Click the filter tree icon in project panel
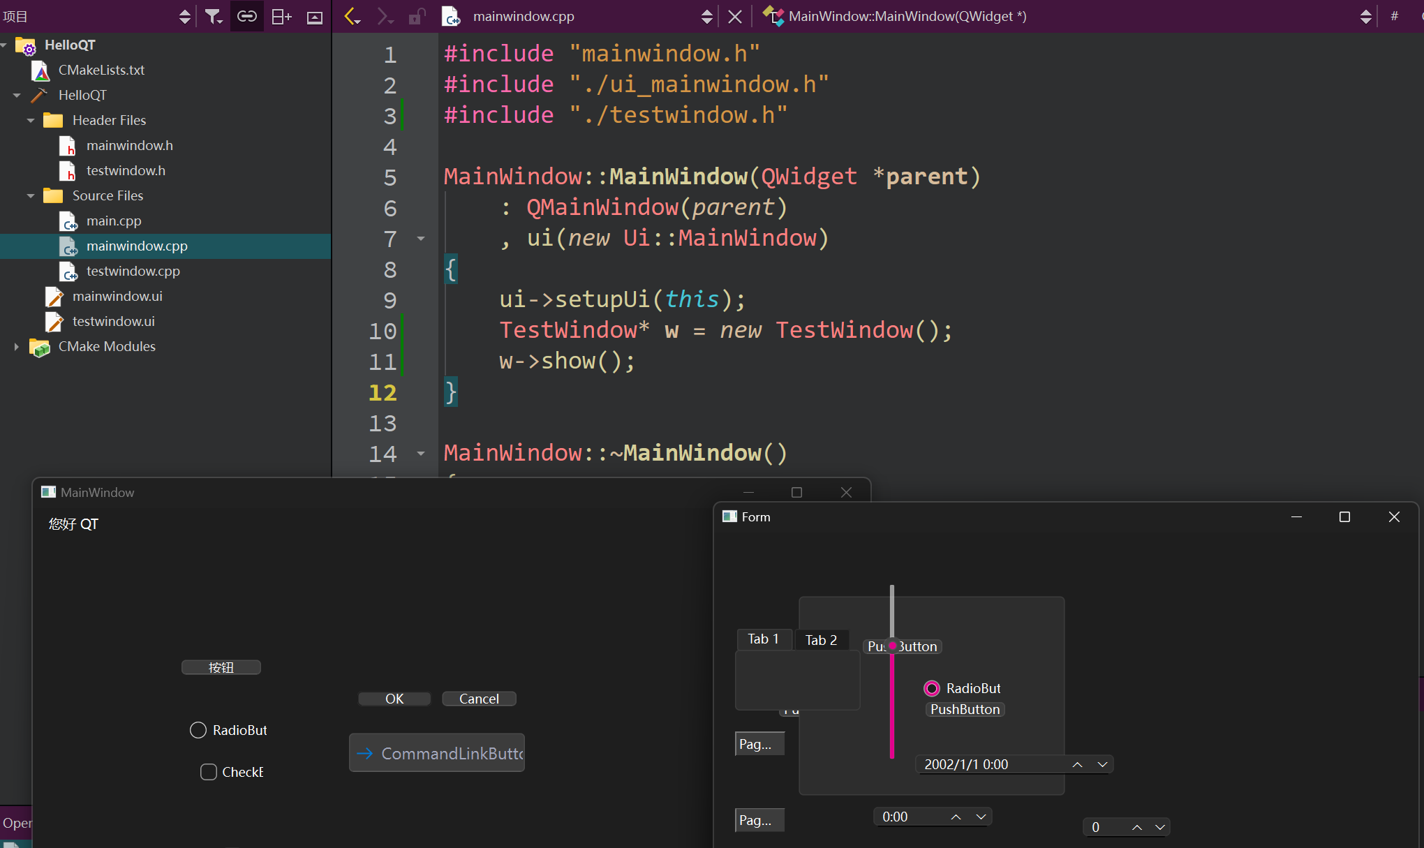This screenshot has width=1424, height=848. click(213, 16)
